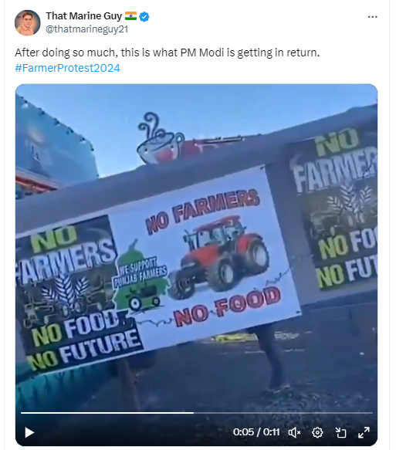Click the picture-in-picture icon
Viewport: 396px width, 450px height.
tap(340, 432)
